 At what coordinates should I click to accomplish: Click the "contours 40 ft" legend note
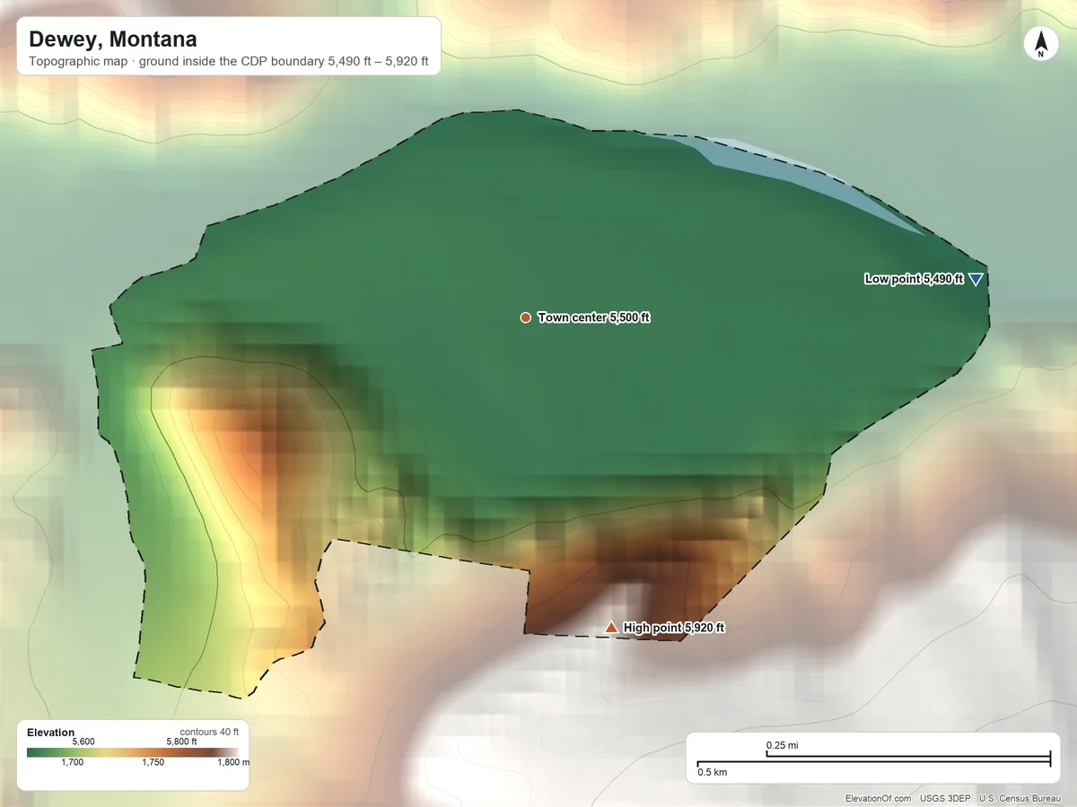point(209,732)
